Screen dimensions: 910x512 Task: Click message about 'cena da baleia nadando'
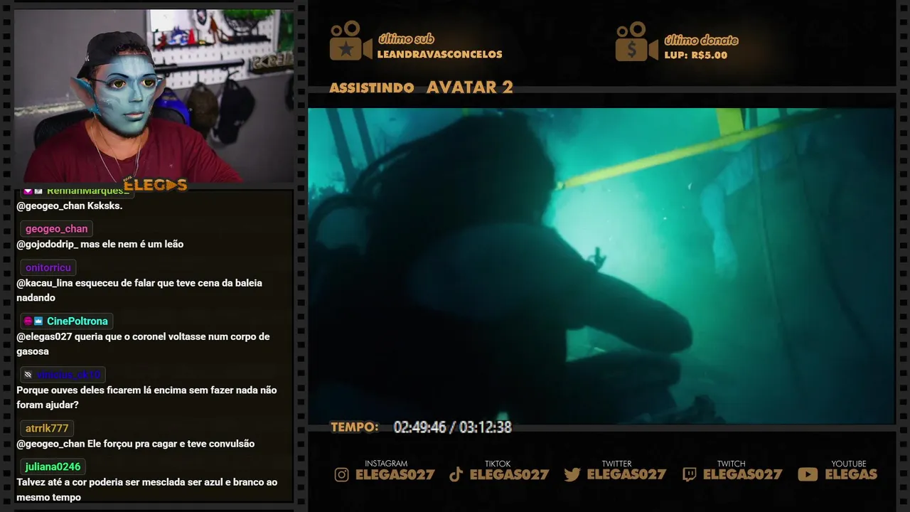(x=139, y=290)
